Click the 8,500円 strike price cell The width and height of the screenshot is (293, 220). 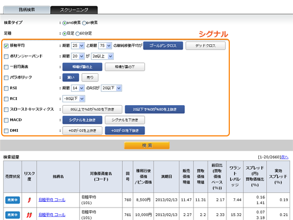(x=143, y=200)
